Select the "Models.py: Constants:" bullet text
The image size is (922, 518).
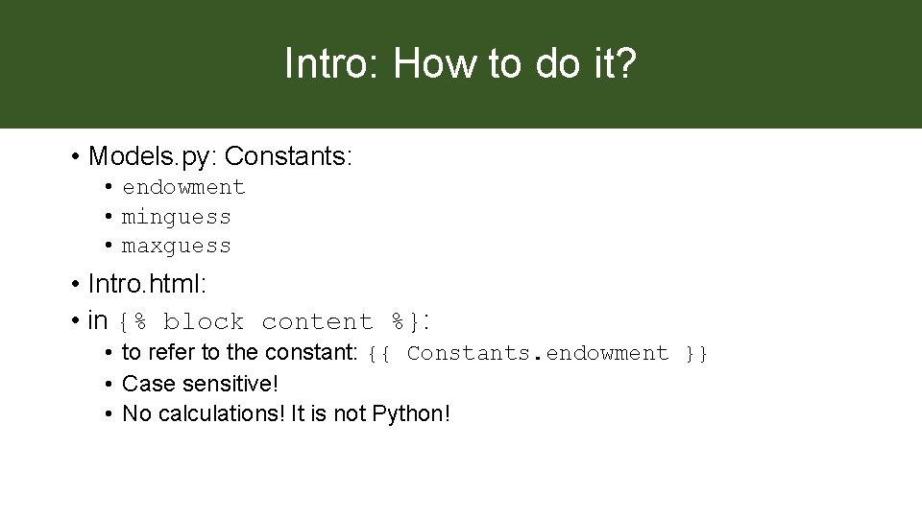(220, 155)
